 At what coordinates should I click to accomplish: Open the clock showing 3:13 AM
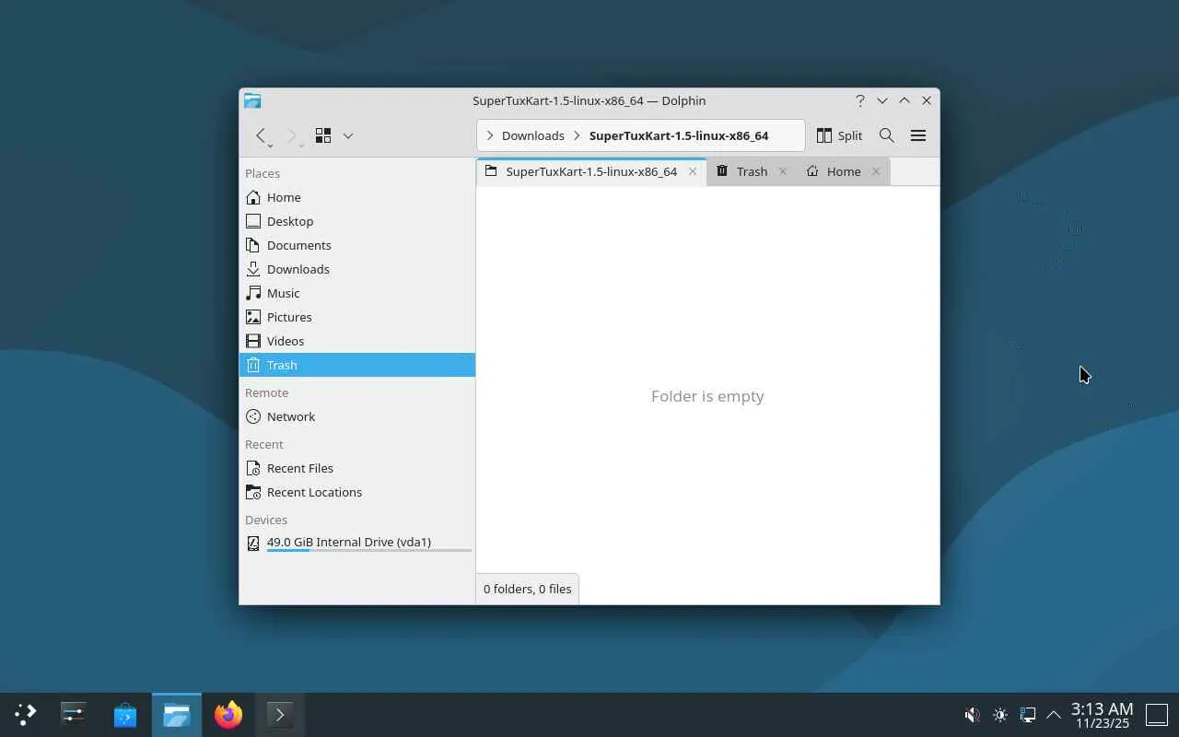pyautogui.click(x=1102, y=715)
